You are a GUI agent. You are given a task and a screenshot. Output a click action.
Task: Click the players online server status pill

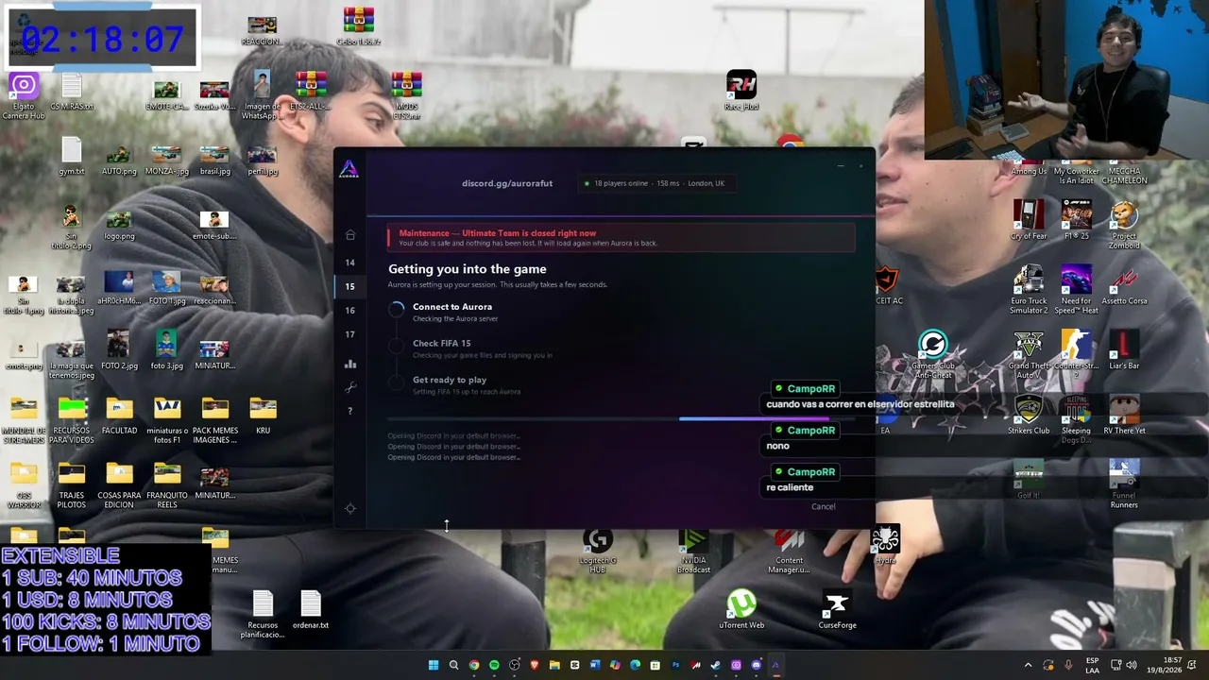656,183
